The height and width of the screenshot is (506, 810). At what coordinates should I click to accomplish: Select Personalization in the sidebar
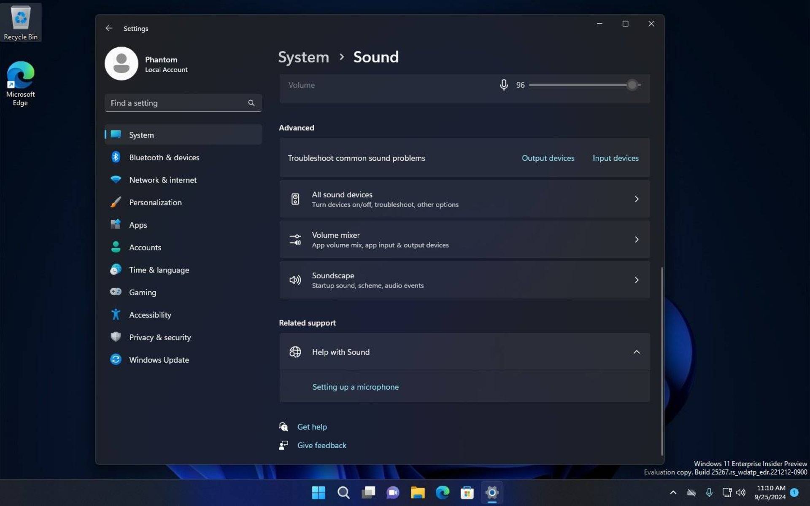tap(155, 202)
